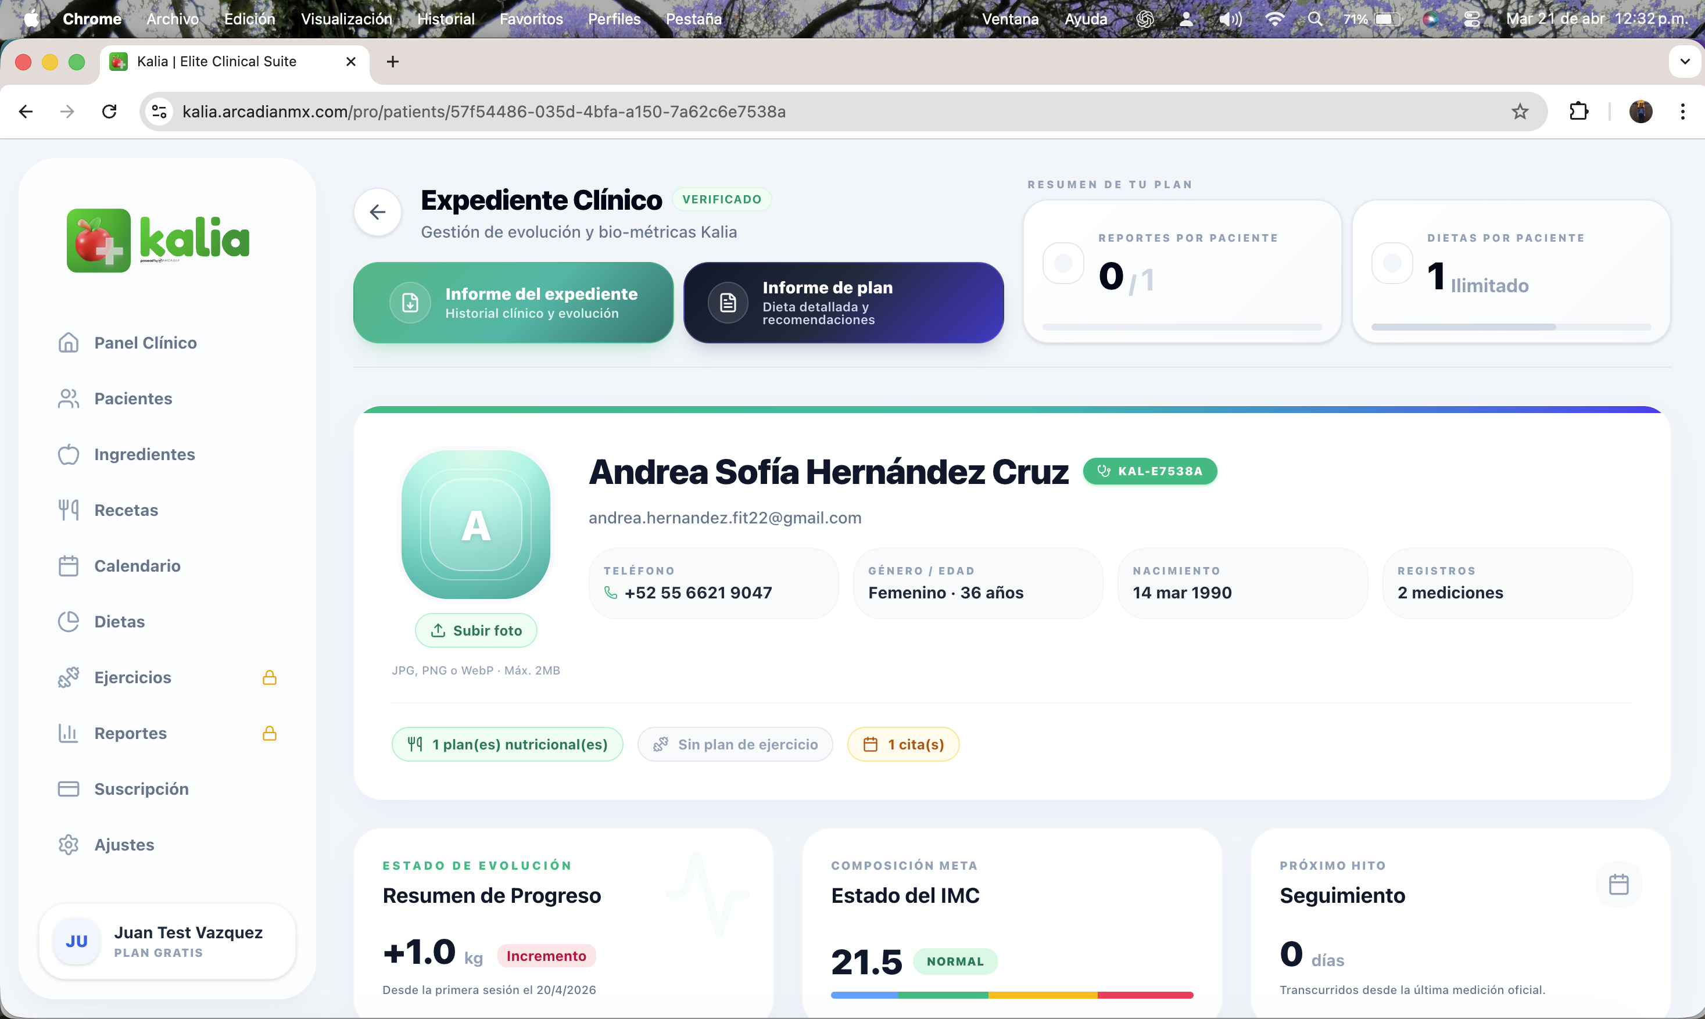The height and width of the screenshot is (1019, 1705).
Task: Click the Ingredientes apple icon
Action: tap(68, 454)
